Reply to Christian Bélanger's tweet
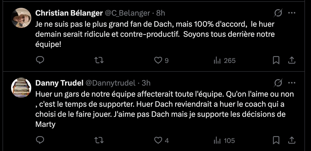Viewport: 311px width, 151px height. pos(40,60)
